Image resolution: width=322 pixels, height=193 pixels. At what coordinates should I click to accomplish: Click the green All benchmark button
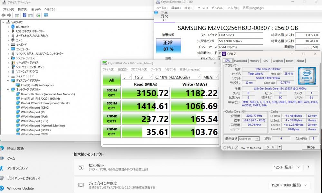112,80
